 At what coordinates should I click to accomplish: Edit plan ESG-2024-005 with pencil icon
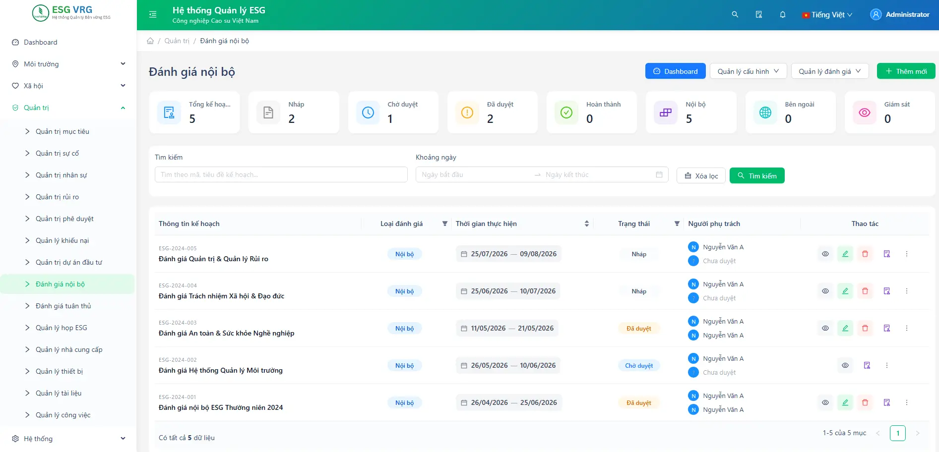845,254
